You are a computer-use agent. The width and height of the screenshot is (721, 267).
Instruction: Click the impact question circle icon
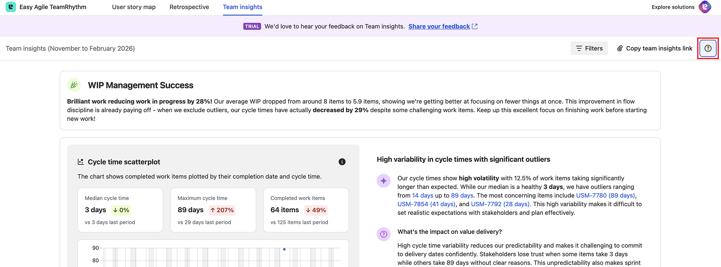384,234
